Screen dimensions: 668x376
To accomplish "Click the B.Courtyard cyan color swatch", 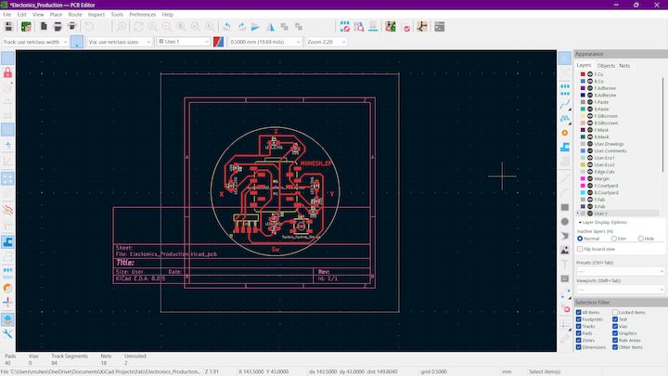I will click(583, 193).
